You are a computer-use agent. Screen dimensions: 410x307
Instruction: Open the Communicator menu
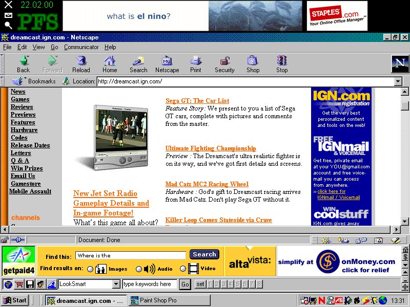pyautogui.click(x=81, y=47)
